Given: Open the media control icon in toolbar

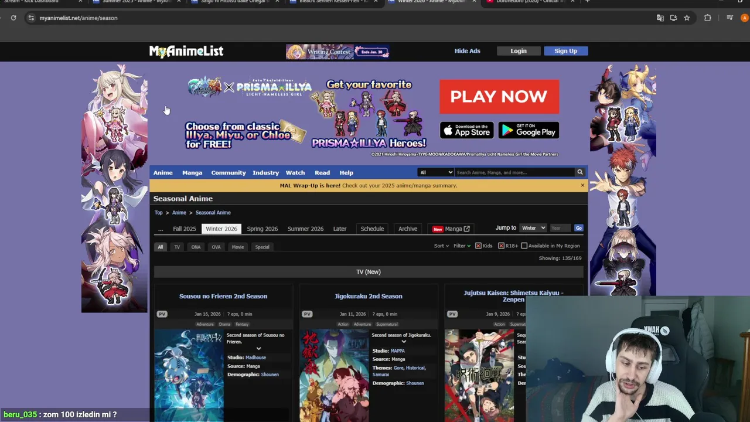Looking at the screenshot, I should tap(729, 18).
